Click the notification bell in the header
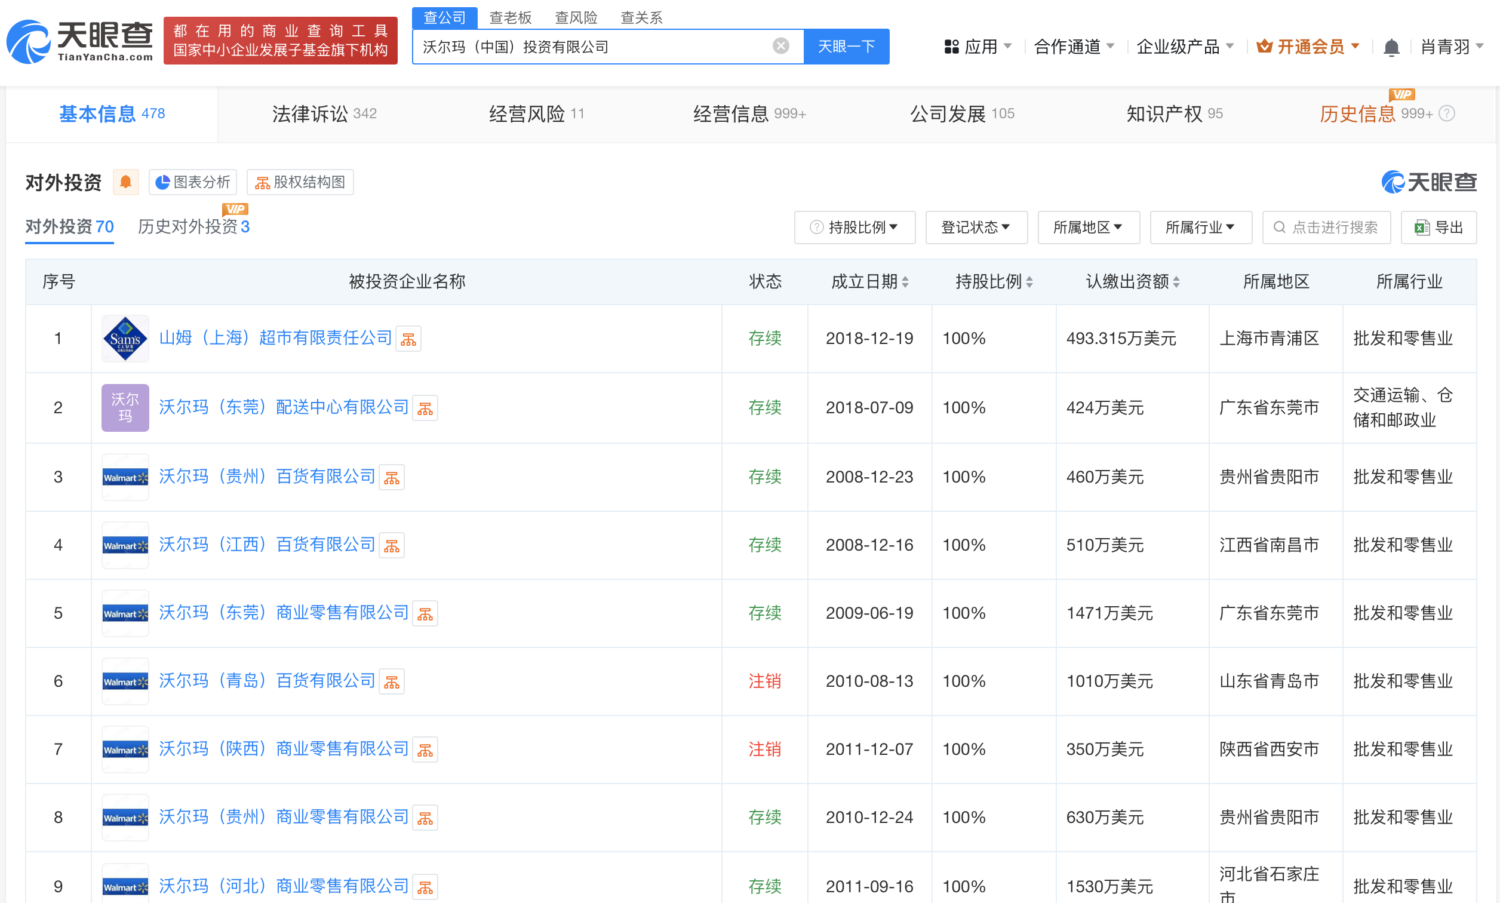The height and width of the screenshot is (903, 1500). pyautogui.click(x=1391, y=47)
